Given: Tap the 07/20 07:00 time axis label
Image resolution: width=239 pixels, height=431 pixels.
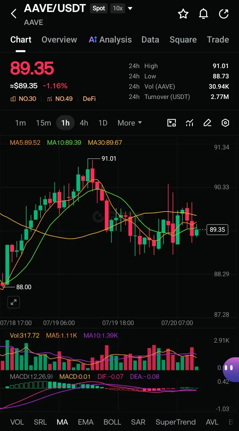Looking at the screenshot, I should point(177,323).
